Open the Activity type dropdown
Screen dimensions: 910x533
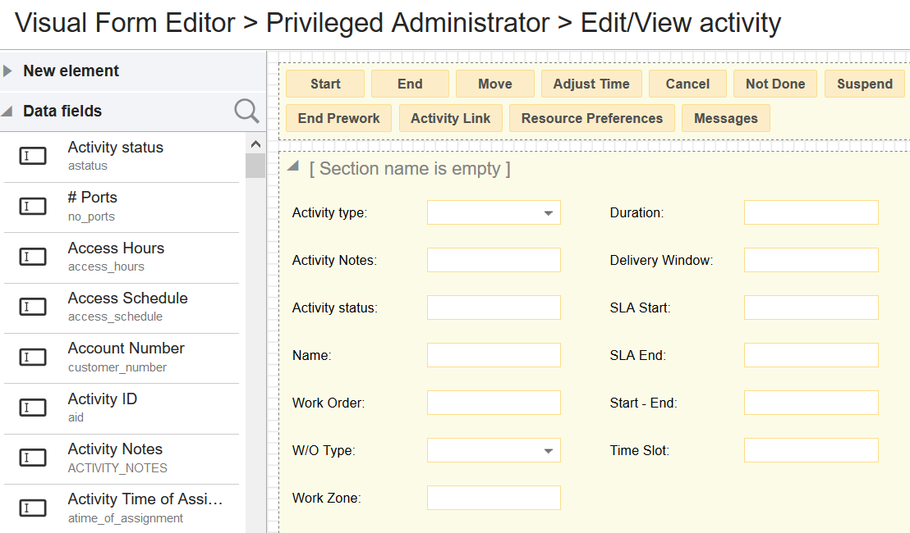(548, 213)
